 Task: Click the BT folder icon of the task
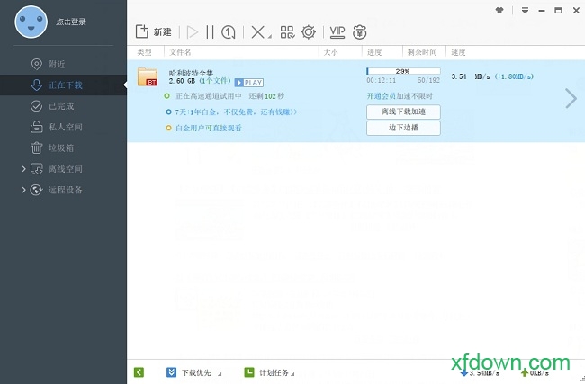(x=148, y=76)
